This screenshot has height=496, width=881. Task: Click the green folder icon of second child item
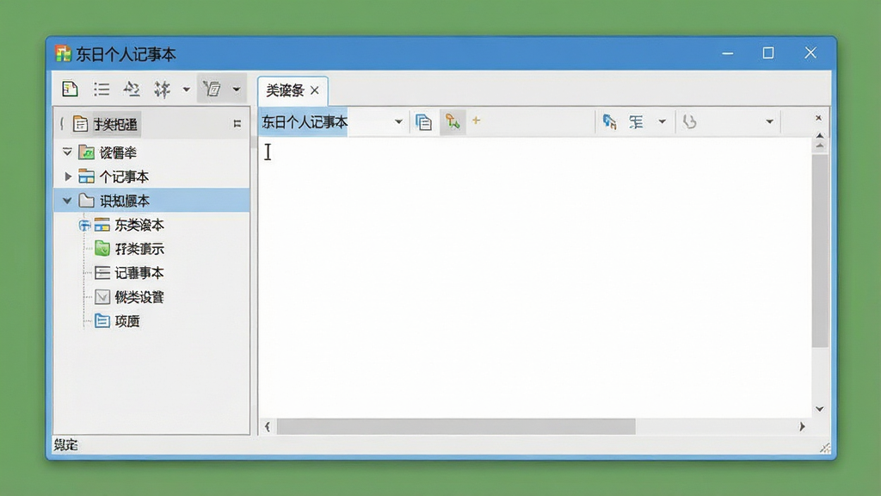(x=102, y=248)
